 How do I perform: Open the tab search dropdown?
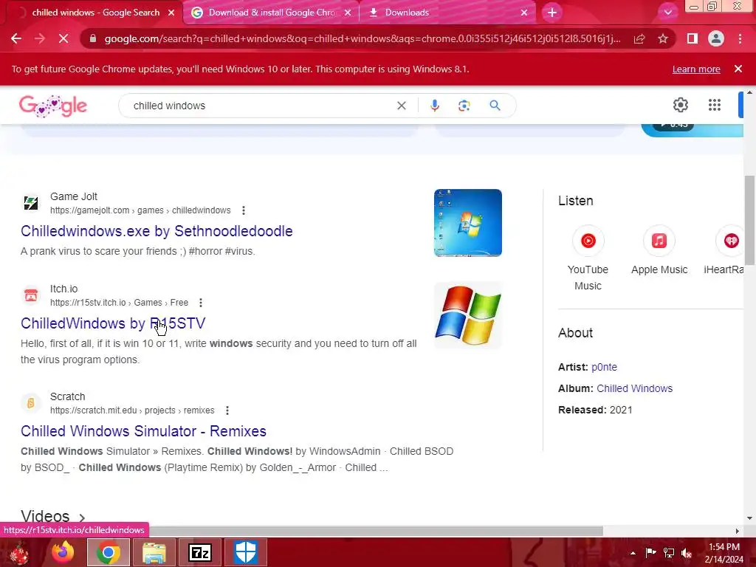668,13
